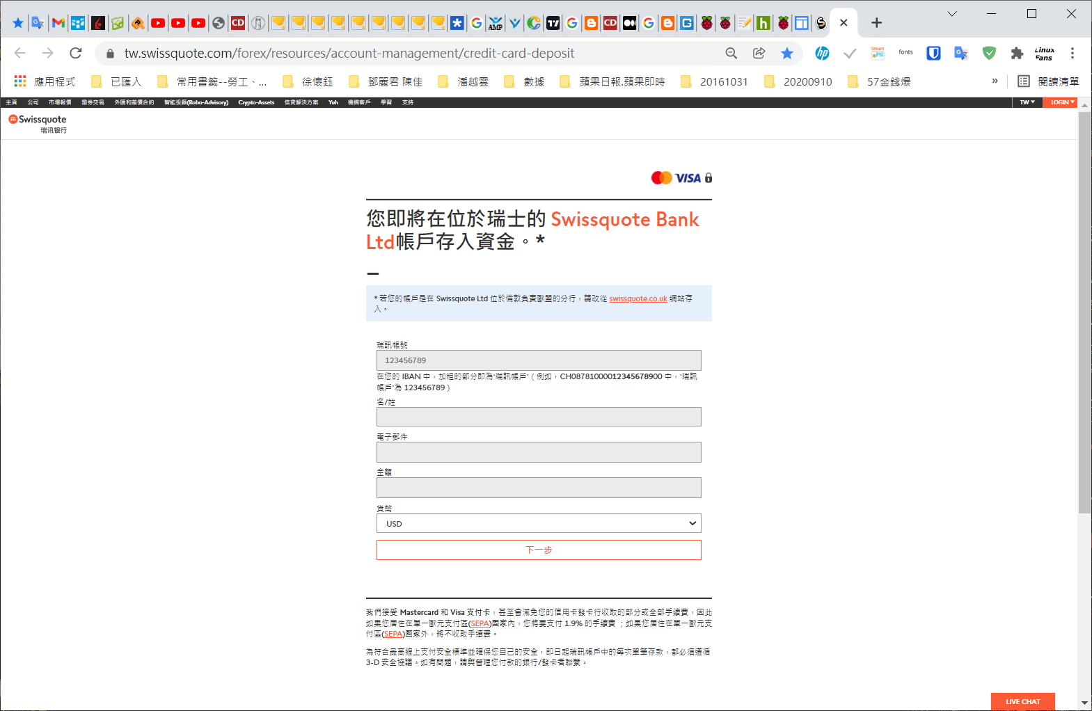Open the 應用程式 apps shortcut label
1092x711 pixels.
pyautogui.click(x=54, y=81)
